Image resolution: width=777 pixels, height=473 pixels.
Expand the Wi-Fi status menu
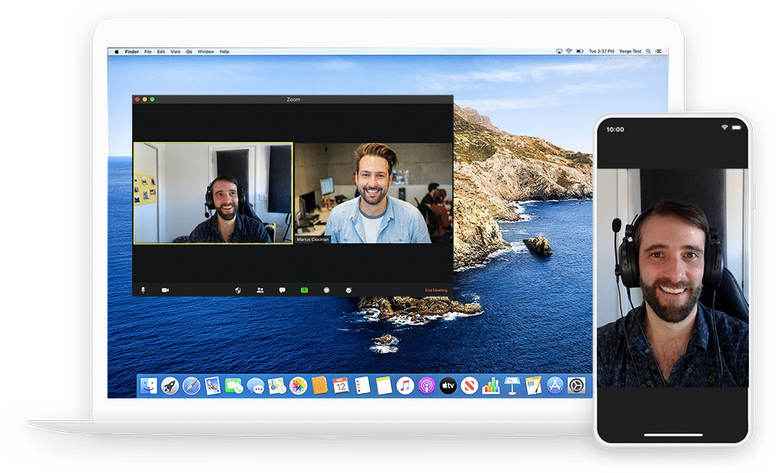point(569,51)
